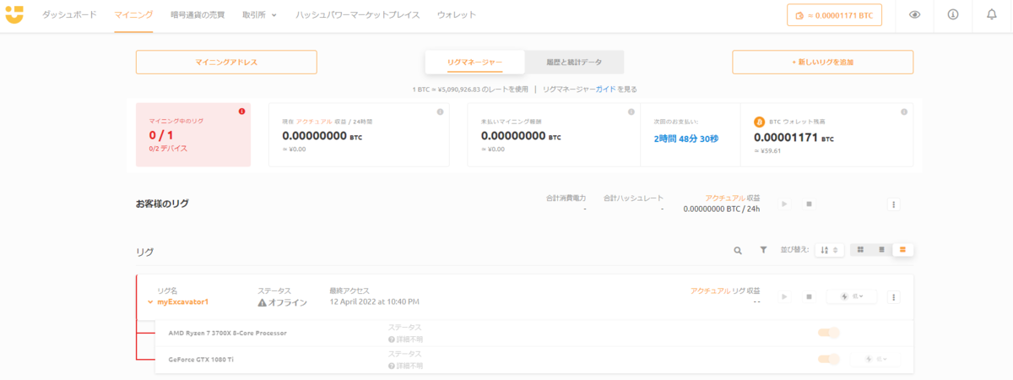Viewport: 1013px width, 380px height.
Task: Click the 2時間 48分 30秒 payout countdown
Action: point(685,138)
